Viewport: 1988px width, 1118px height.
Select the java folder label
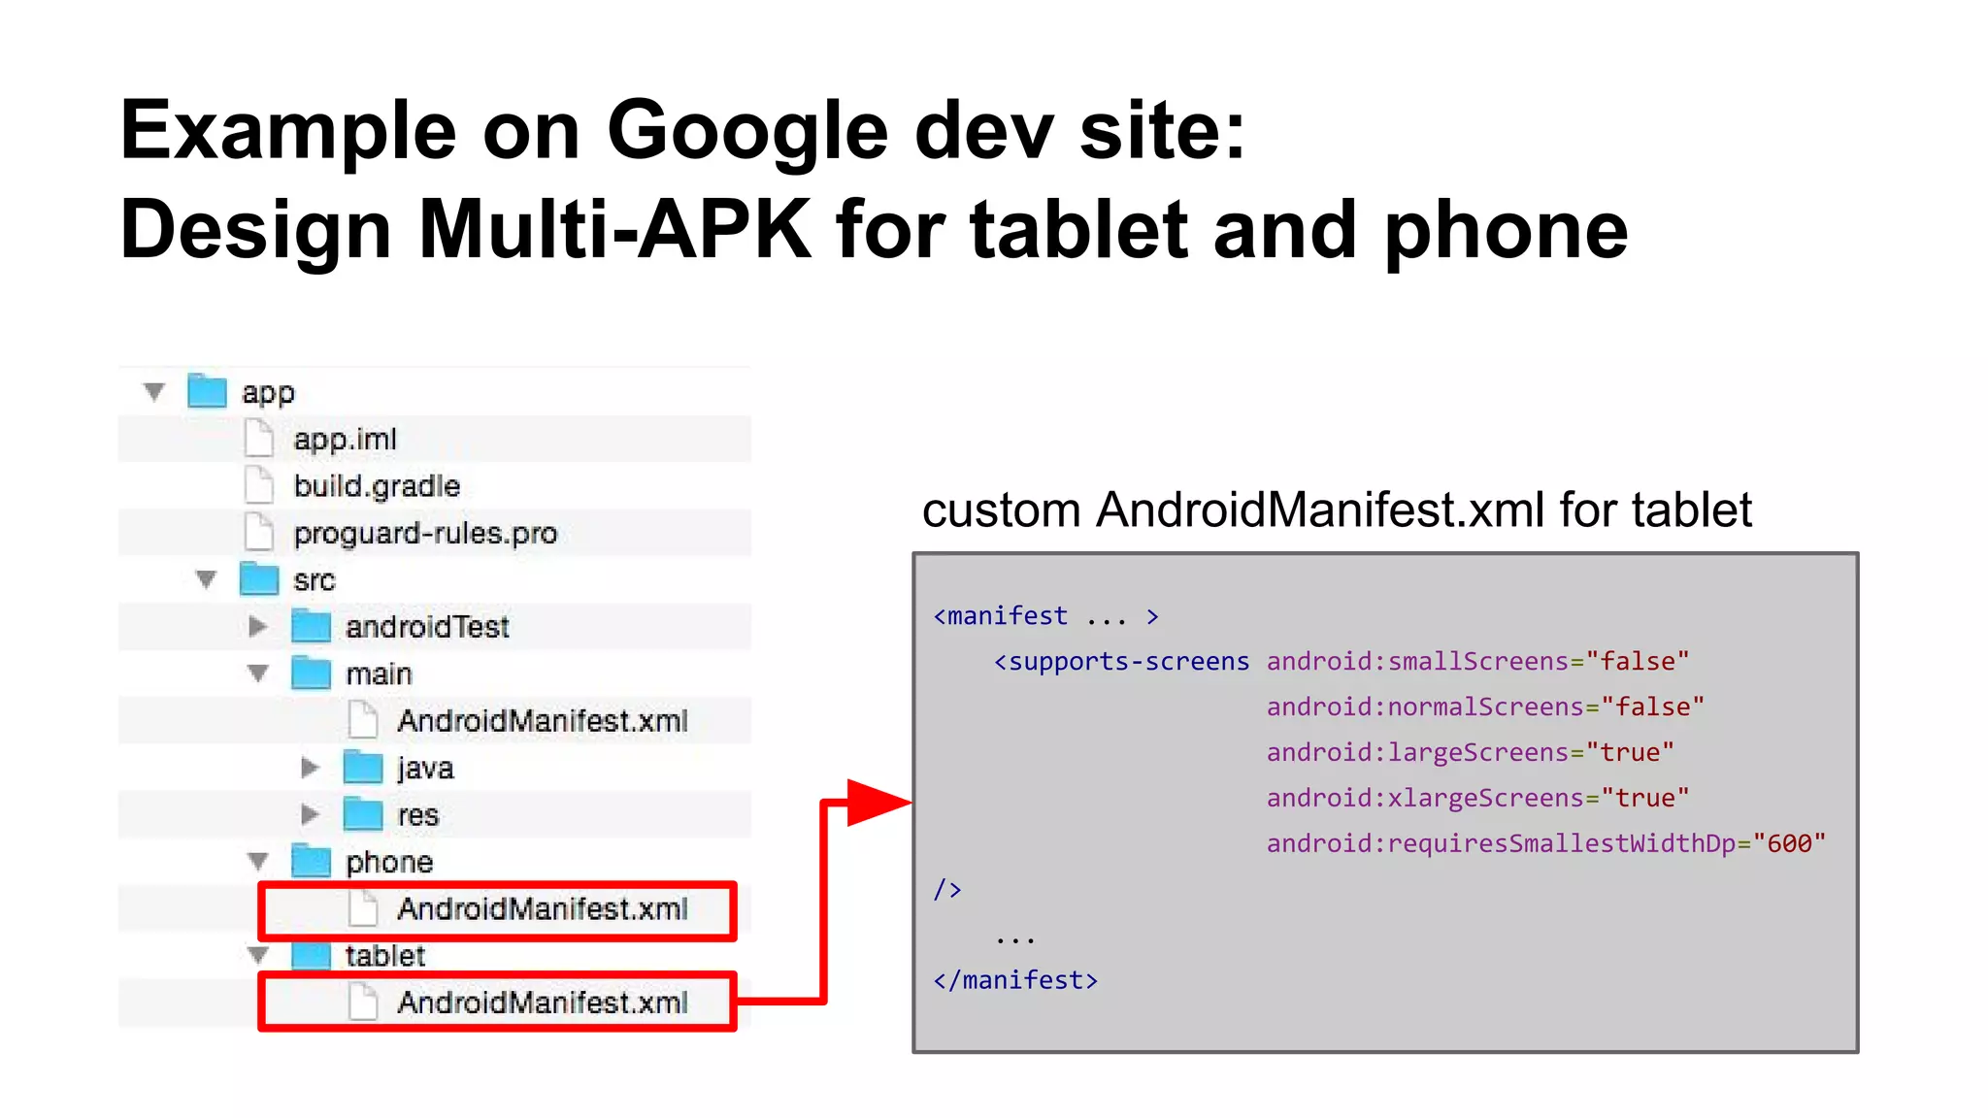coord(425,769)
